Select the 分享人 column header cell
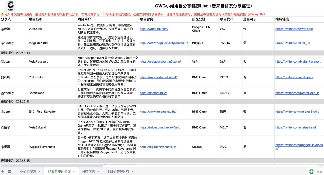This screenshot has height=175, width=324. 14,19
